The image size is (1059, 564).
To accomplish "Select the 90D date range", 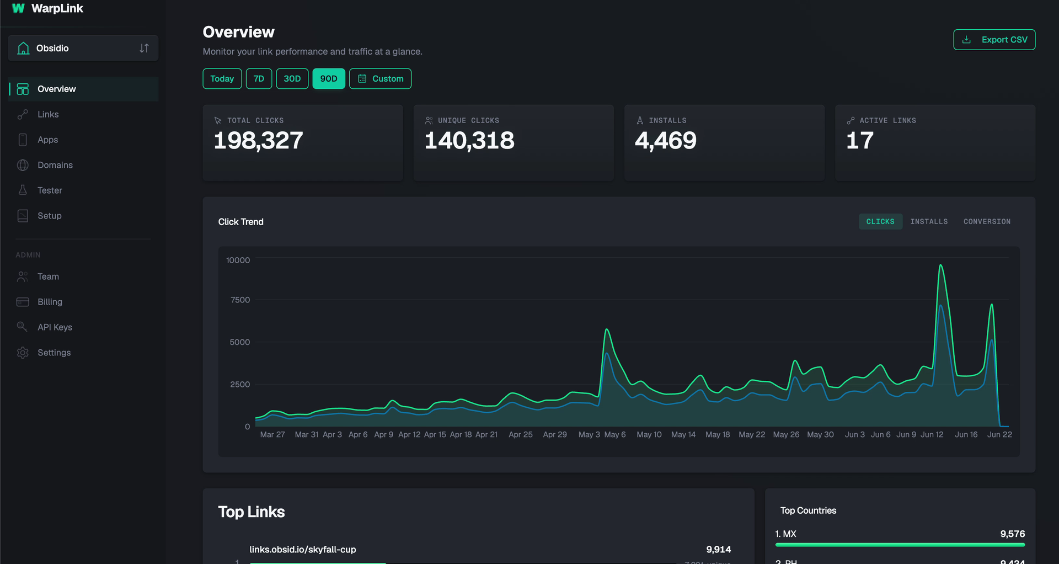I will click(x=329, y=78).
